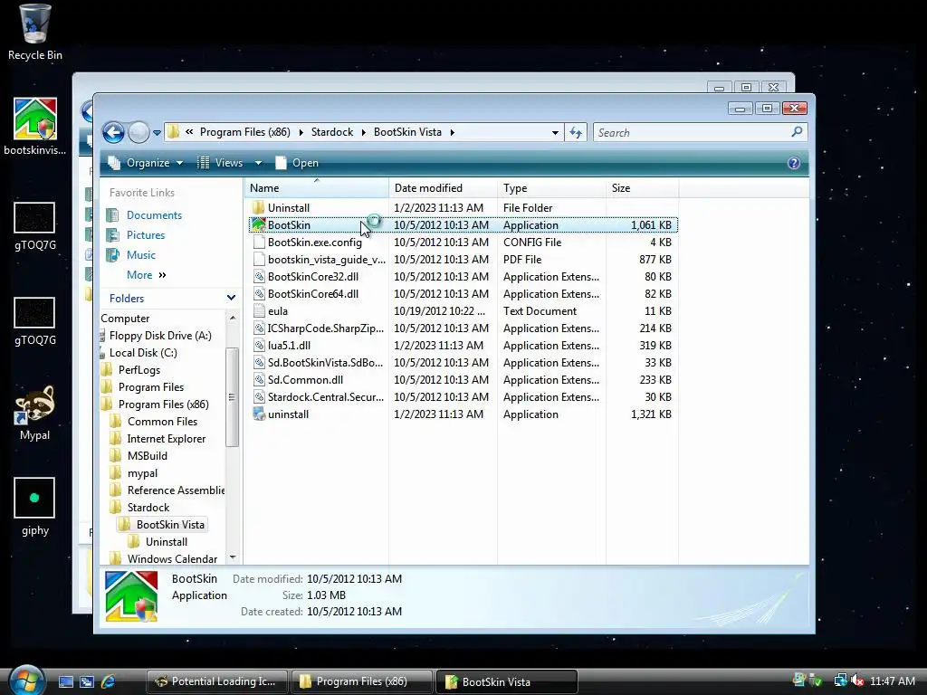Open the Windows Start orb

26,681
